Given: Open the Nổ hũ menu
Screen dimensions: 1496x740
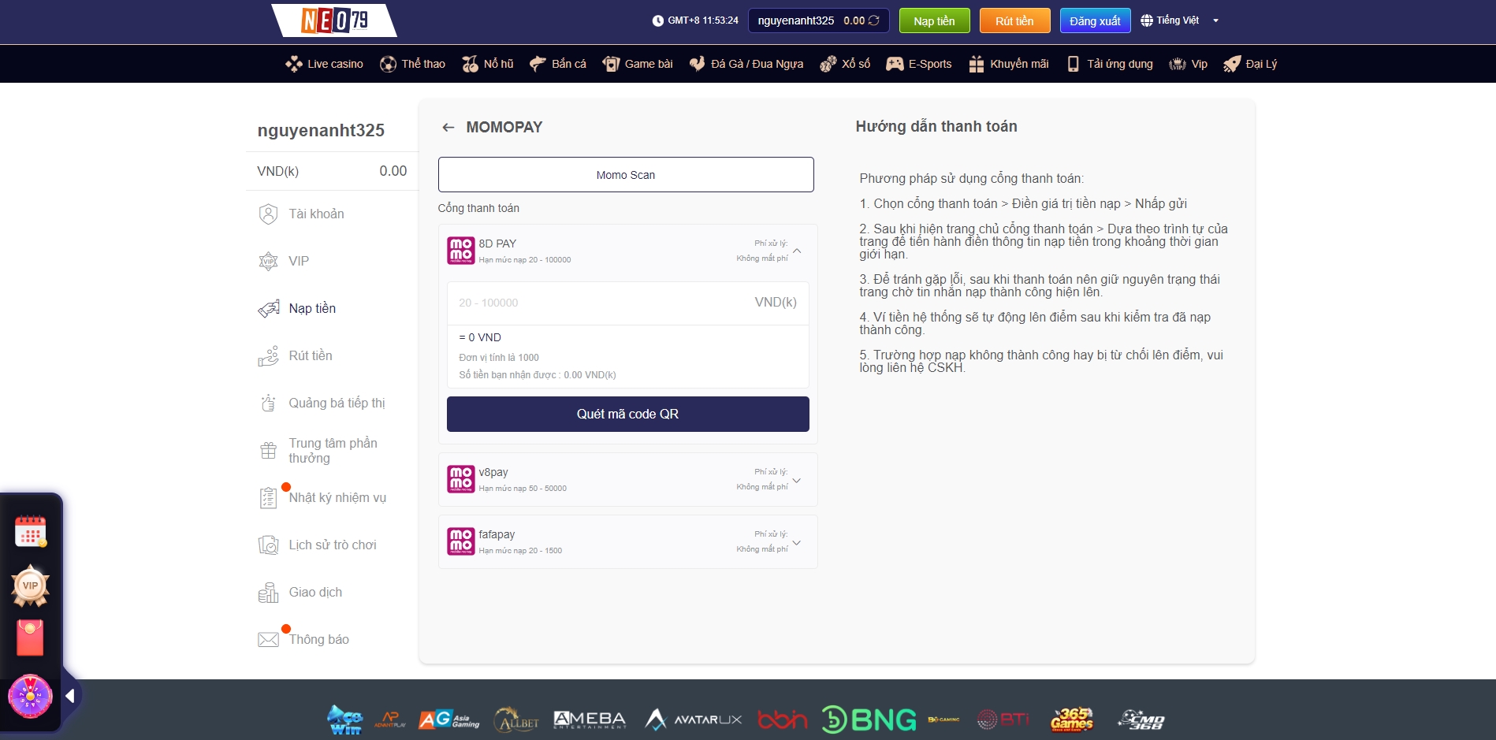Looking at the screenshot, I should point(487,64).
